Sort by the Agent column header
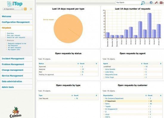 (x=106, y=64)
